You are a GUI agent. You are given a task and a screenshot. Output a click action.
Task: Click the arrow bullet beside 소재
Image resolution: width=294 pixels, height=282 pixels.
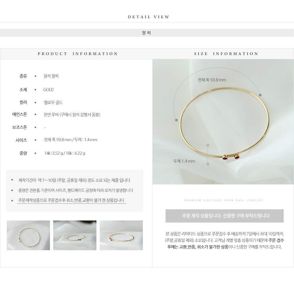point(36,89)
